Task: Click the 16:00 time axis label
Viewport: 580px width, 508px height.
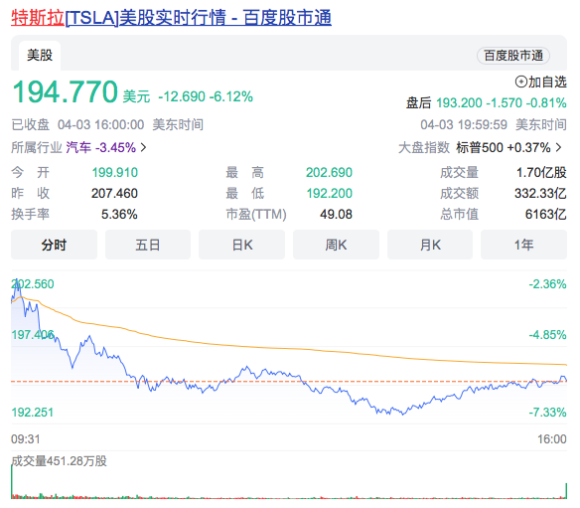Action: coord(552,439)
